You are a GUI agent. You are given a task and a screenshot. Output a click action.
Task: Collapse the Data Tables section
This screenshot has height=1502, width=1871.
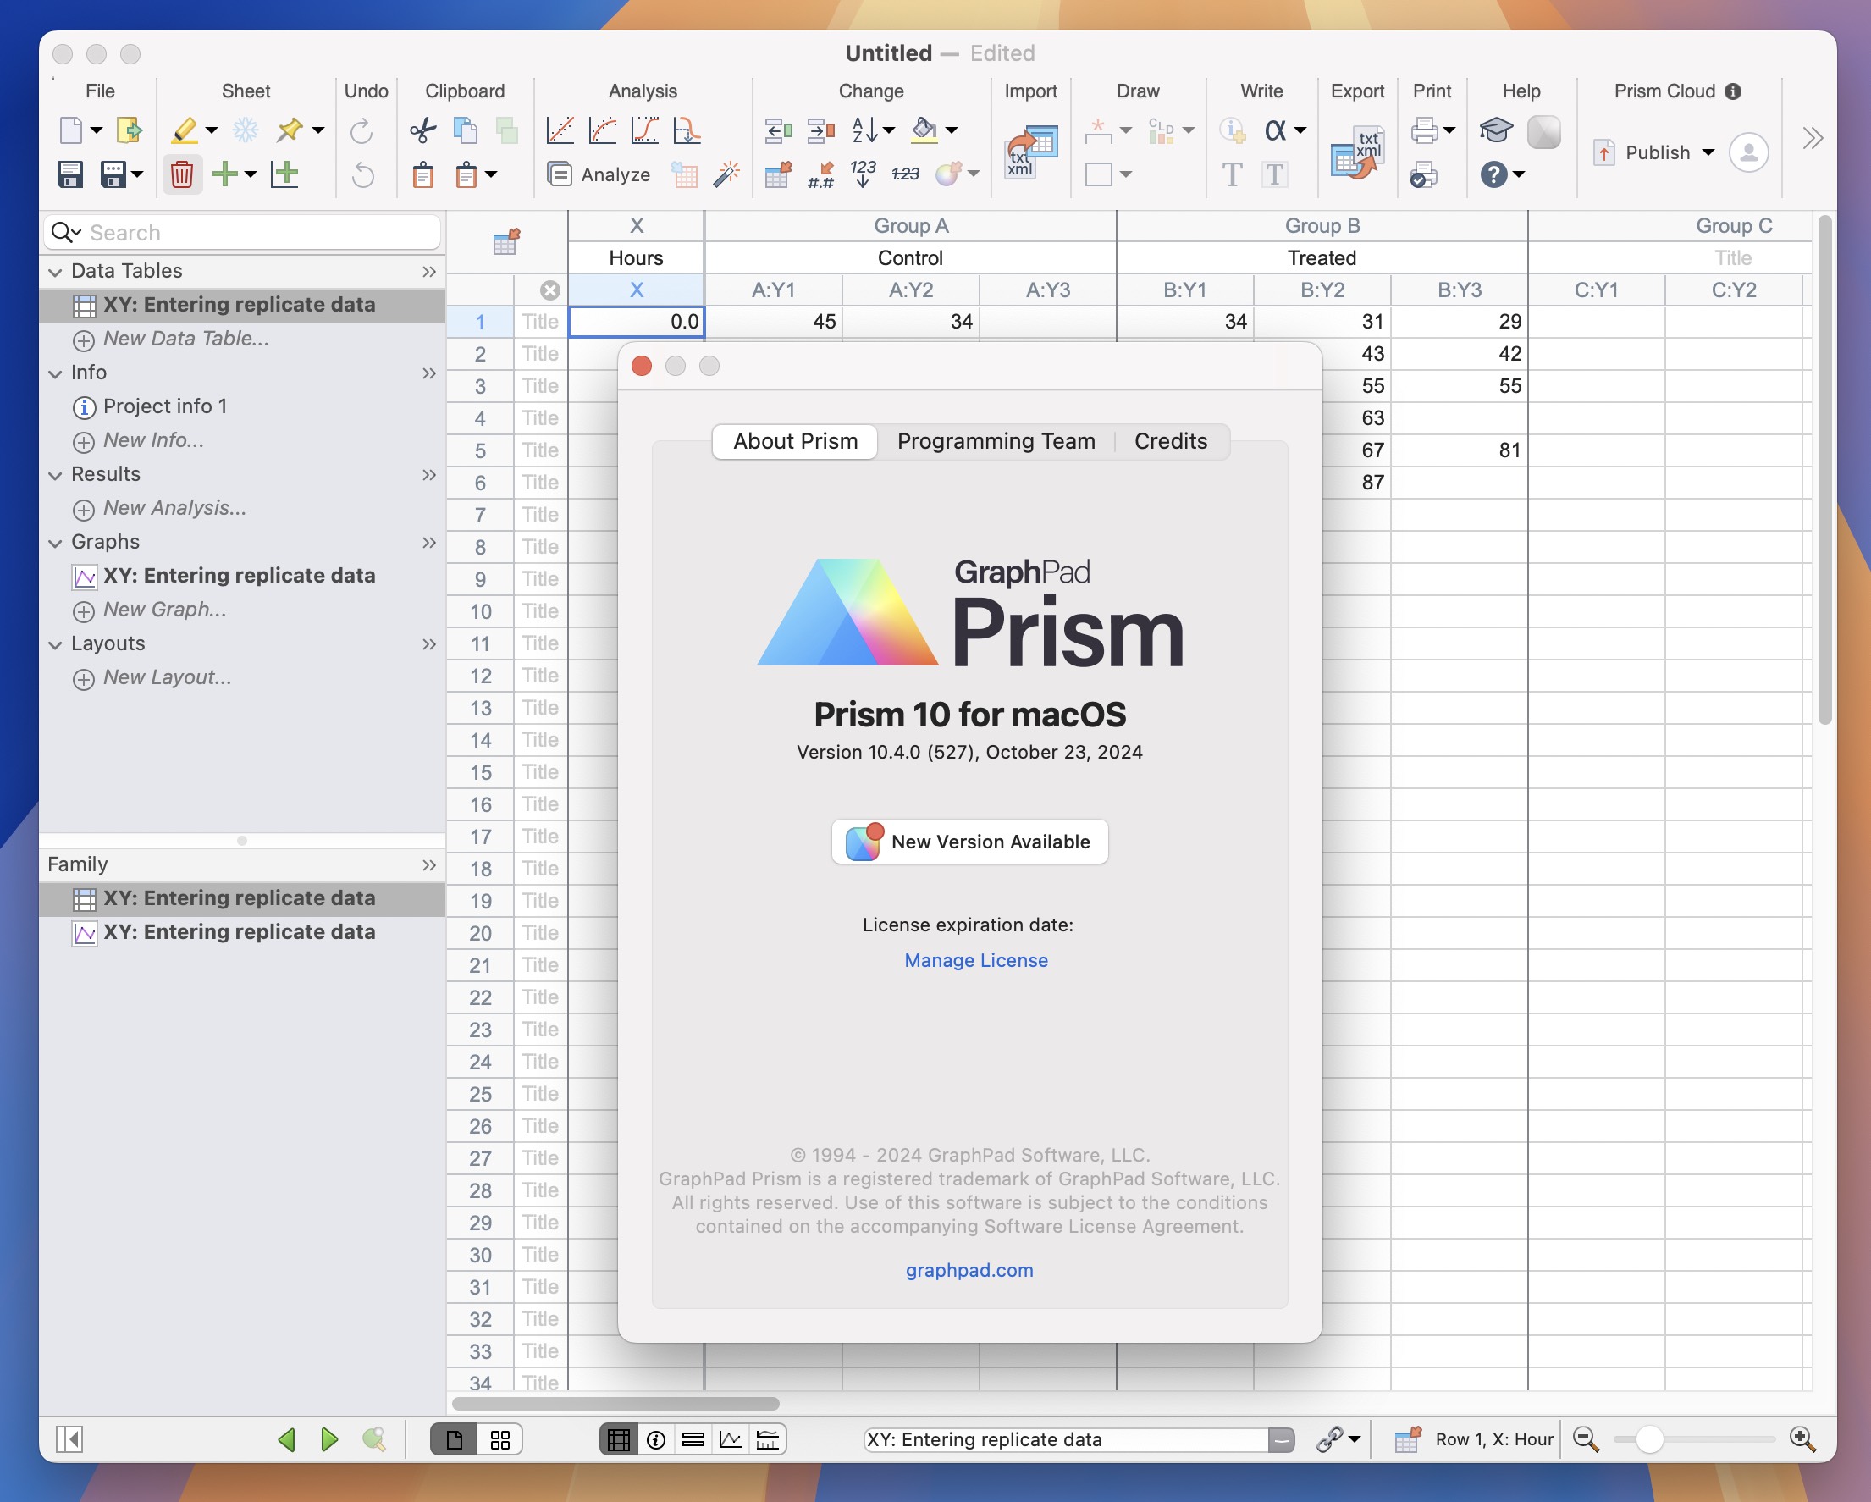[56, 272]
